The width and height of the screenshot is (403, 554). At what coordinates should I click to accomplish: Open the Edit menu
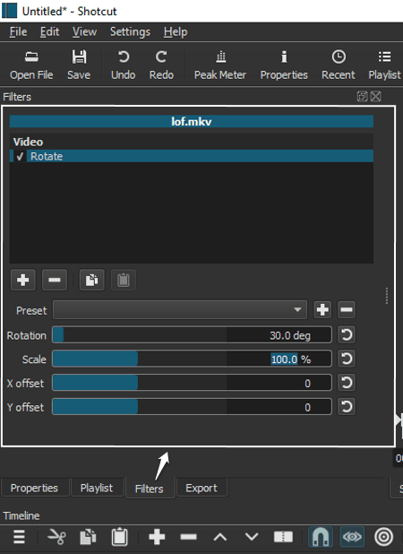click(49, 32)
